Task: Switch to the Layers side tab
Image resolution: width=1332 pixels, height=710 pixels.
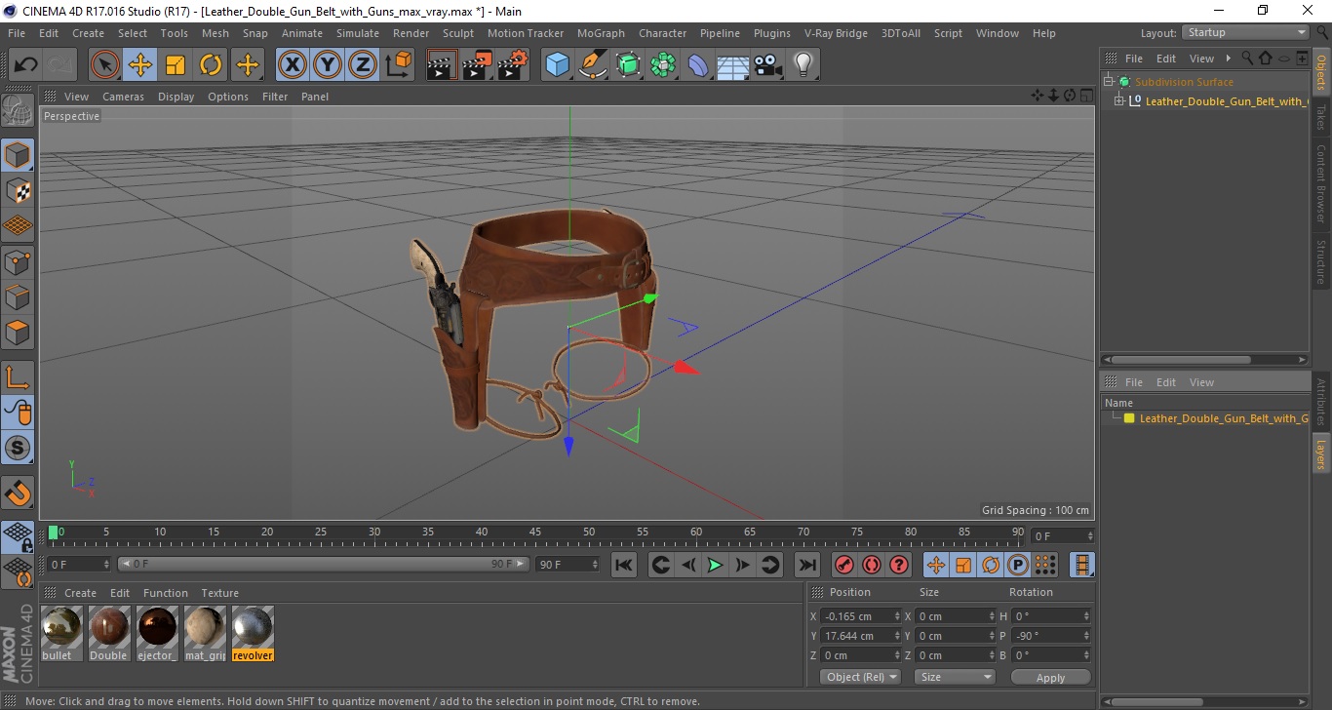Action: [x=1320, y=453]
